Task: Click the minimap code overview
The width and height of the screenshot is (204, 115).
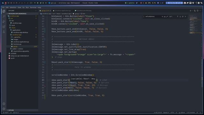Action: coord(195,25)
